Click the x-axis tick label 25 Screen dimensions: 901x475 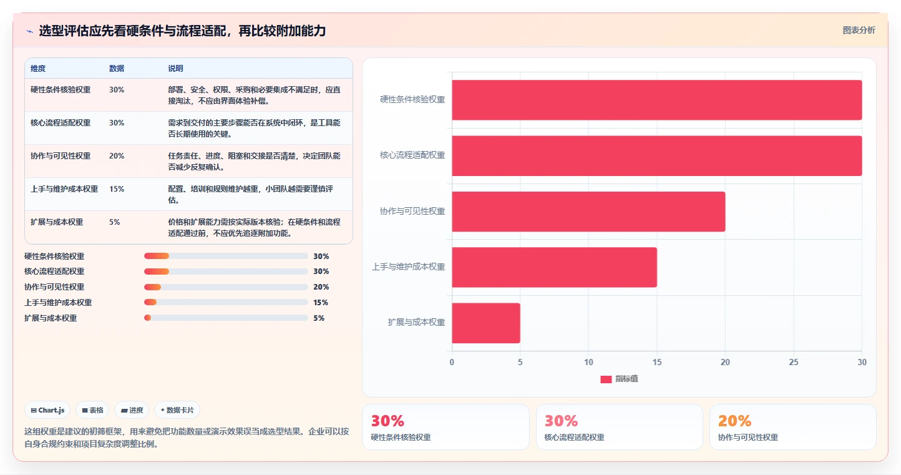tap(793, 362)
